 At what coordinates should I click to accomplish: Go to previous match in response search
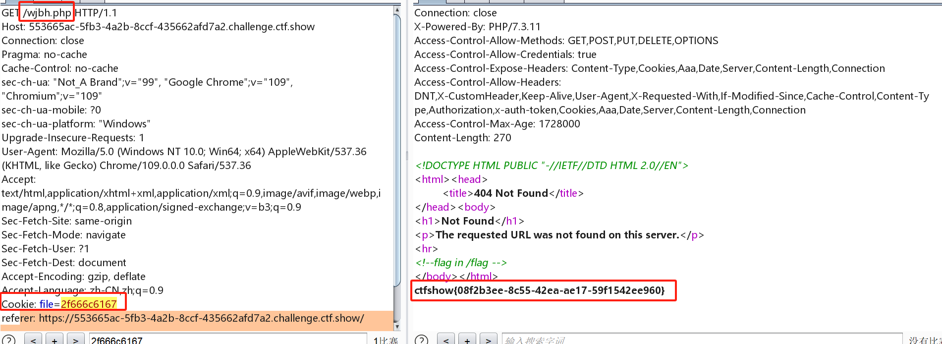coord(446,340)
